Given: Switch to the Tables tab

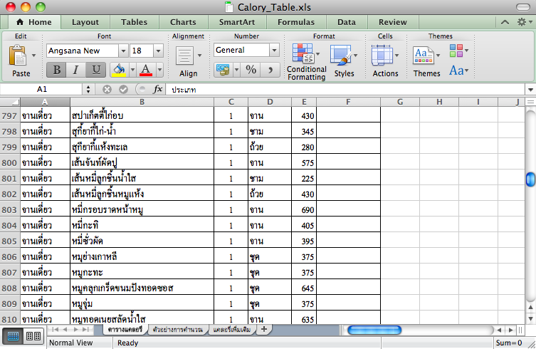Looking at the screenshot, I should point(134,22).
